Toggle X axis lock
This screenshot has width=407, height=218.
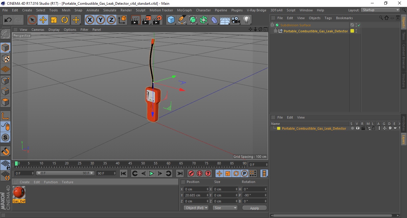tap(90, 20)
